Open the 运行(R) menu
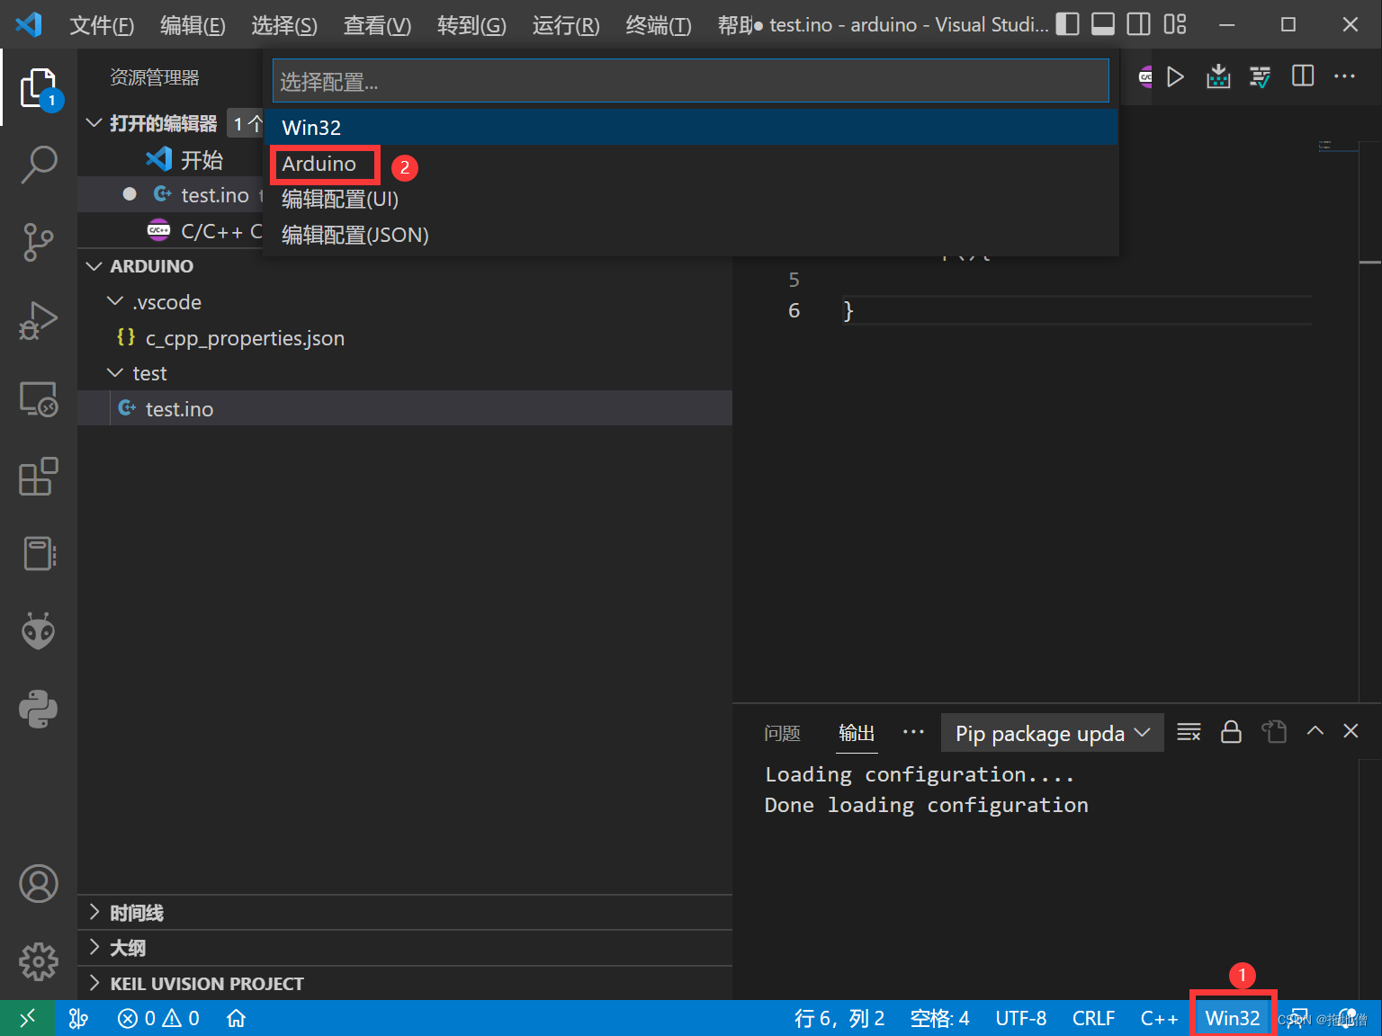Screen dimensions: 1382x1036 click(566, 25)
